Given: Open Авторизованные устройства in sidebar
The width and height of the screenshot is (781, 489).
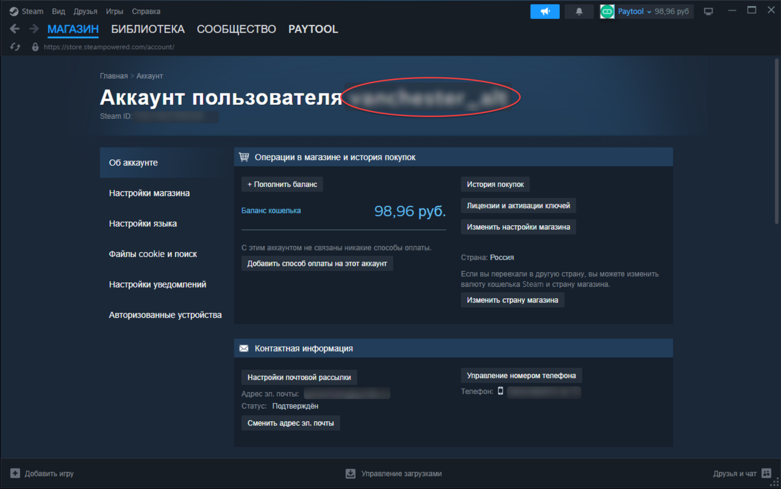Looking at the screenshot, I should pyautogui.click(x=165, y=315).
